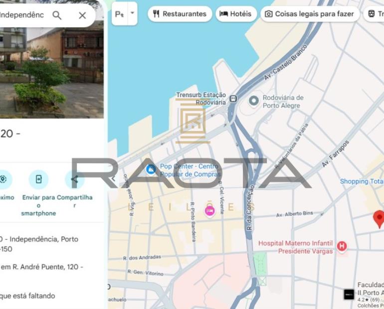Collapse the side panel arrow
Viewport: 384px width, 309px height.
[113, 178]
